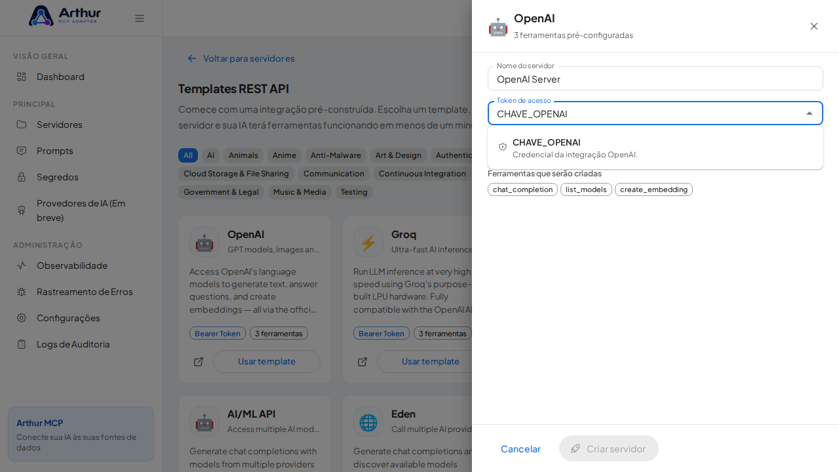Click the Logs de Auditoria clipboard icon

point(22,344)
